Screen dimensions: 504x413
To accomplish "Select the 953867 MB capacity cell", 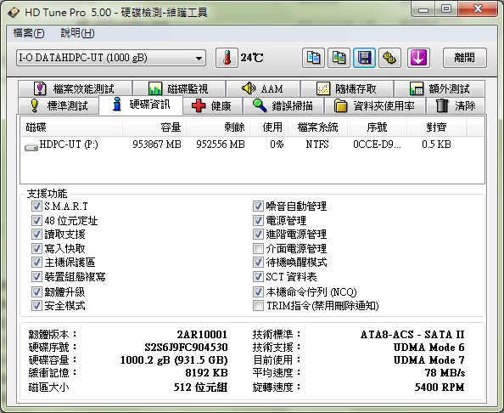I will point(157,144).
